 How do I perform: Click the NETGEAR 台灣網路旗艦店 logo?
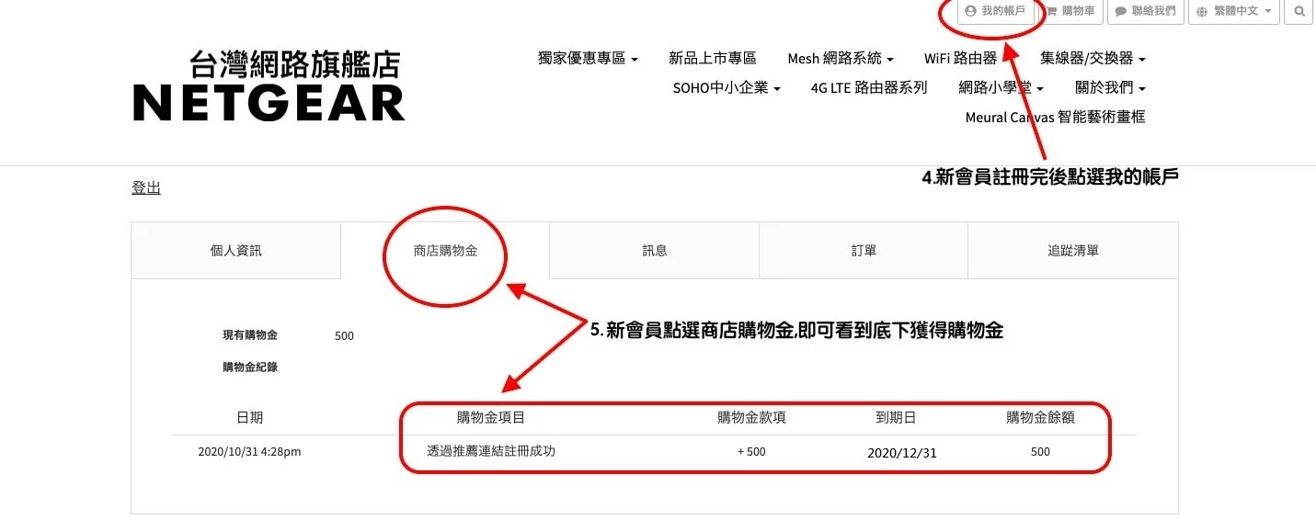[x=269, y=86]
